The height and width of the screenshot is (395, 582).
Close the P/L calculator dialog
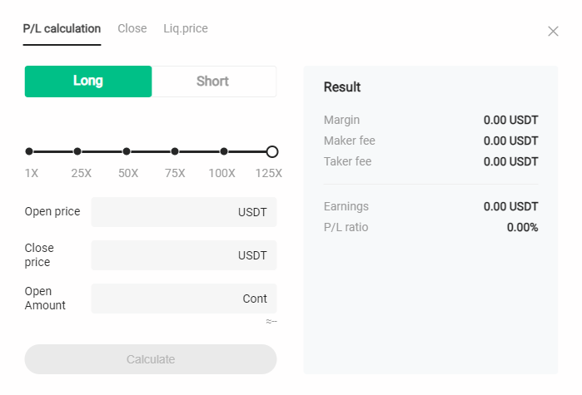(553, 31)
